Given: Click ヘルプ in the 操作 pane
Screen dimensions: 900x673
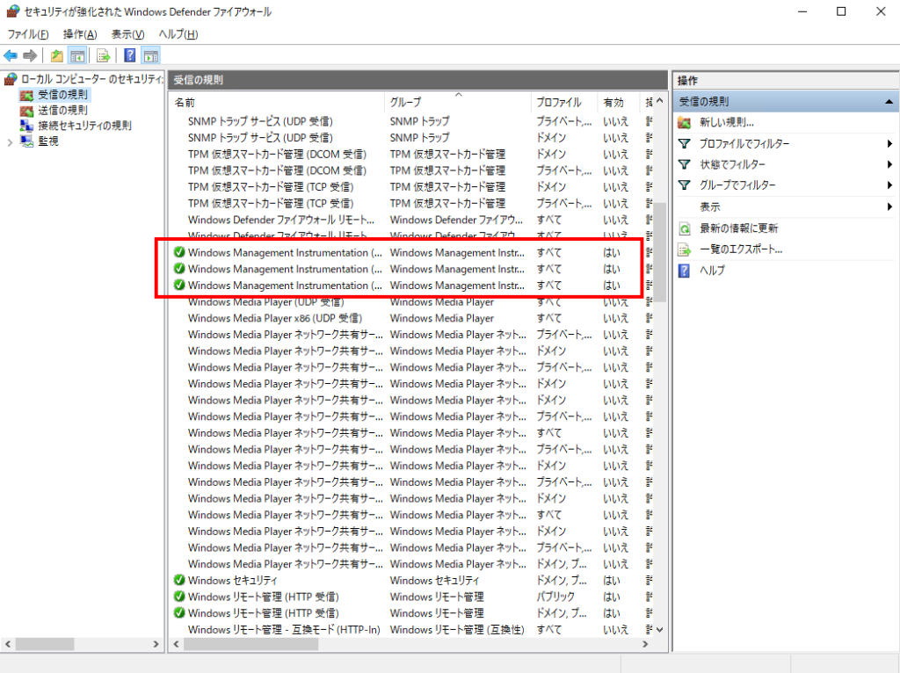Looking at the screenshot, I should pyautogui.click(x=712, y=271).
